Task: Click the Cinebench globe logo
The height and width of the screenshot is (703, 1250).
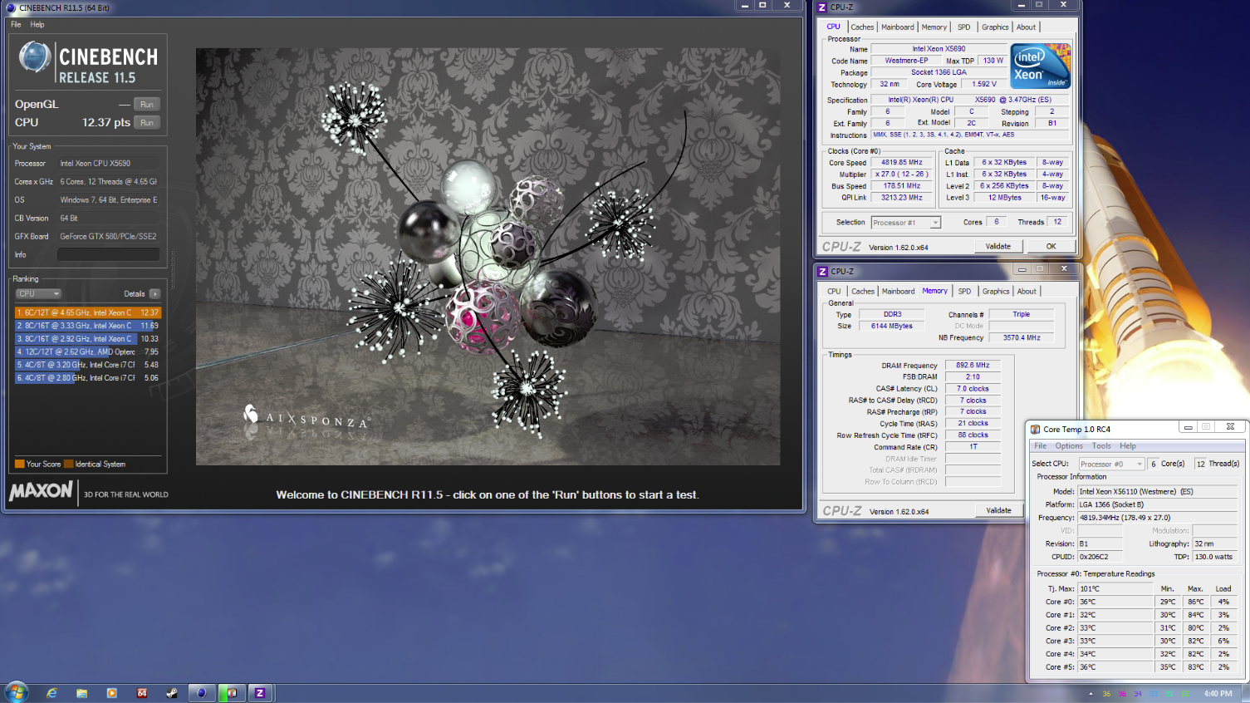Action: click(35, 57)
